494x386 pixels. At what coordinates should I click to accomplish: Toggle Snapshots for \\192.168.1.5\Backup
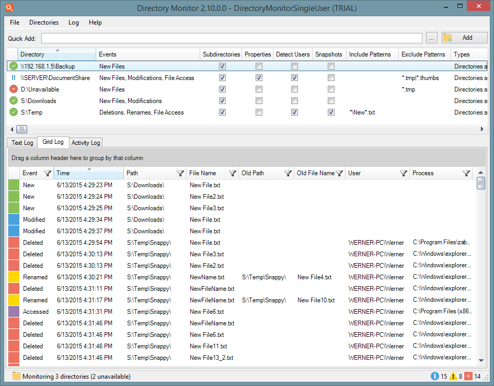pyautogui.click(x=331, y=66)
